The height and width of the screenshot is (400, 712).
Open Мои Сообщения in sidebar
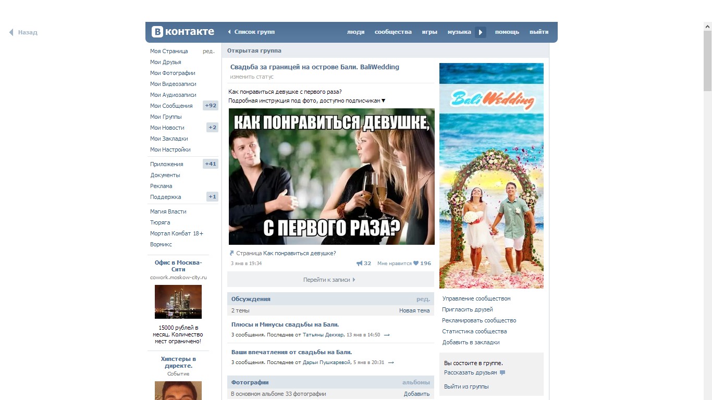coord(171,106)
